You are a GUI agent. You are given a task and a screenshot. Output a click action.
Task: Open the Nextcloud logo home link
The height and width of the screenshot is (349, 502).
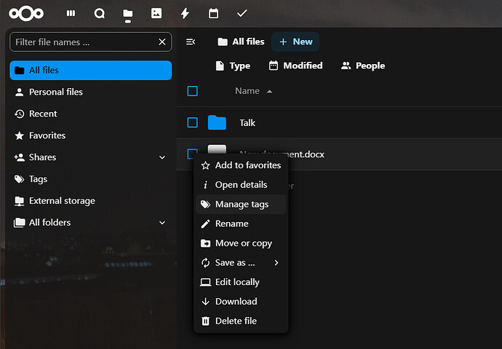26,13
